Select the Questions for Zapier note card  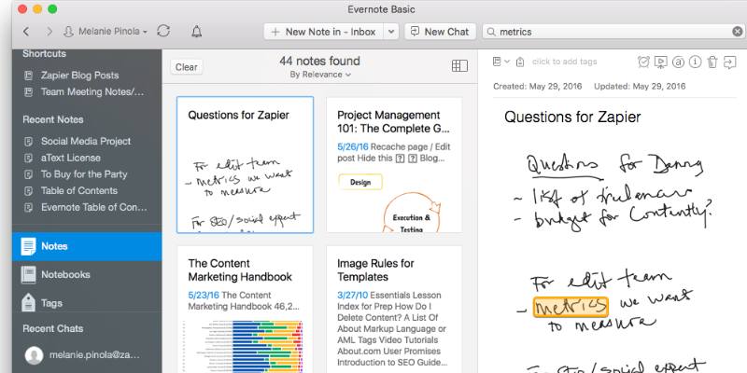tap(245, 165)
